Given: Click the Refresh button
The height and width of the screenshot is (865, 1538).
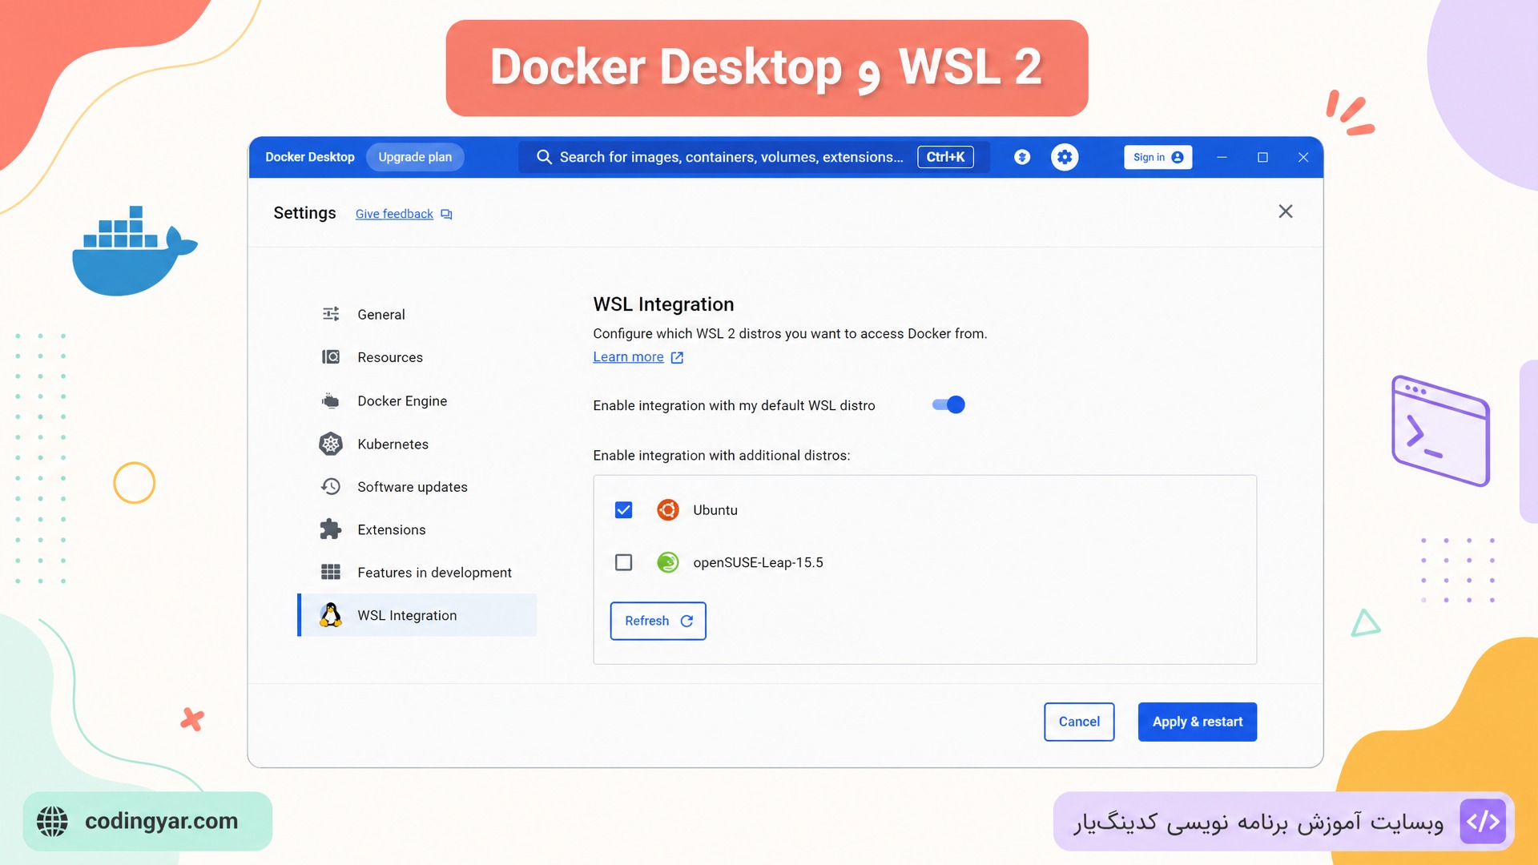Looking at the screenshot, I should pos(658,621).
